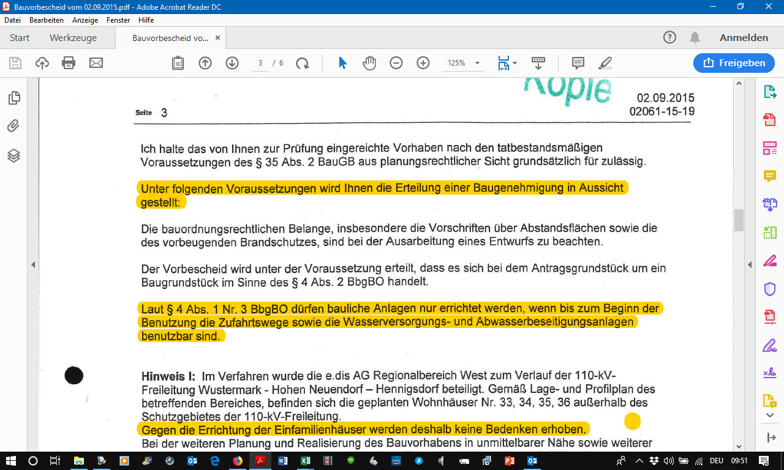Open the Attachments paperclip panel

click(x=13, y=127)
